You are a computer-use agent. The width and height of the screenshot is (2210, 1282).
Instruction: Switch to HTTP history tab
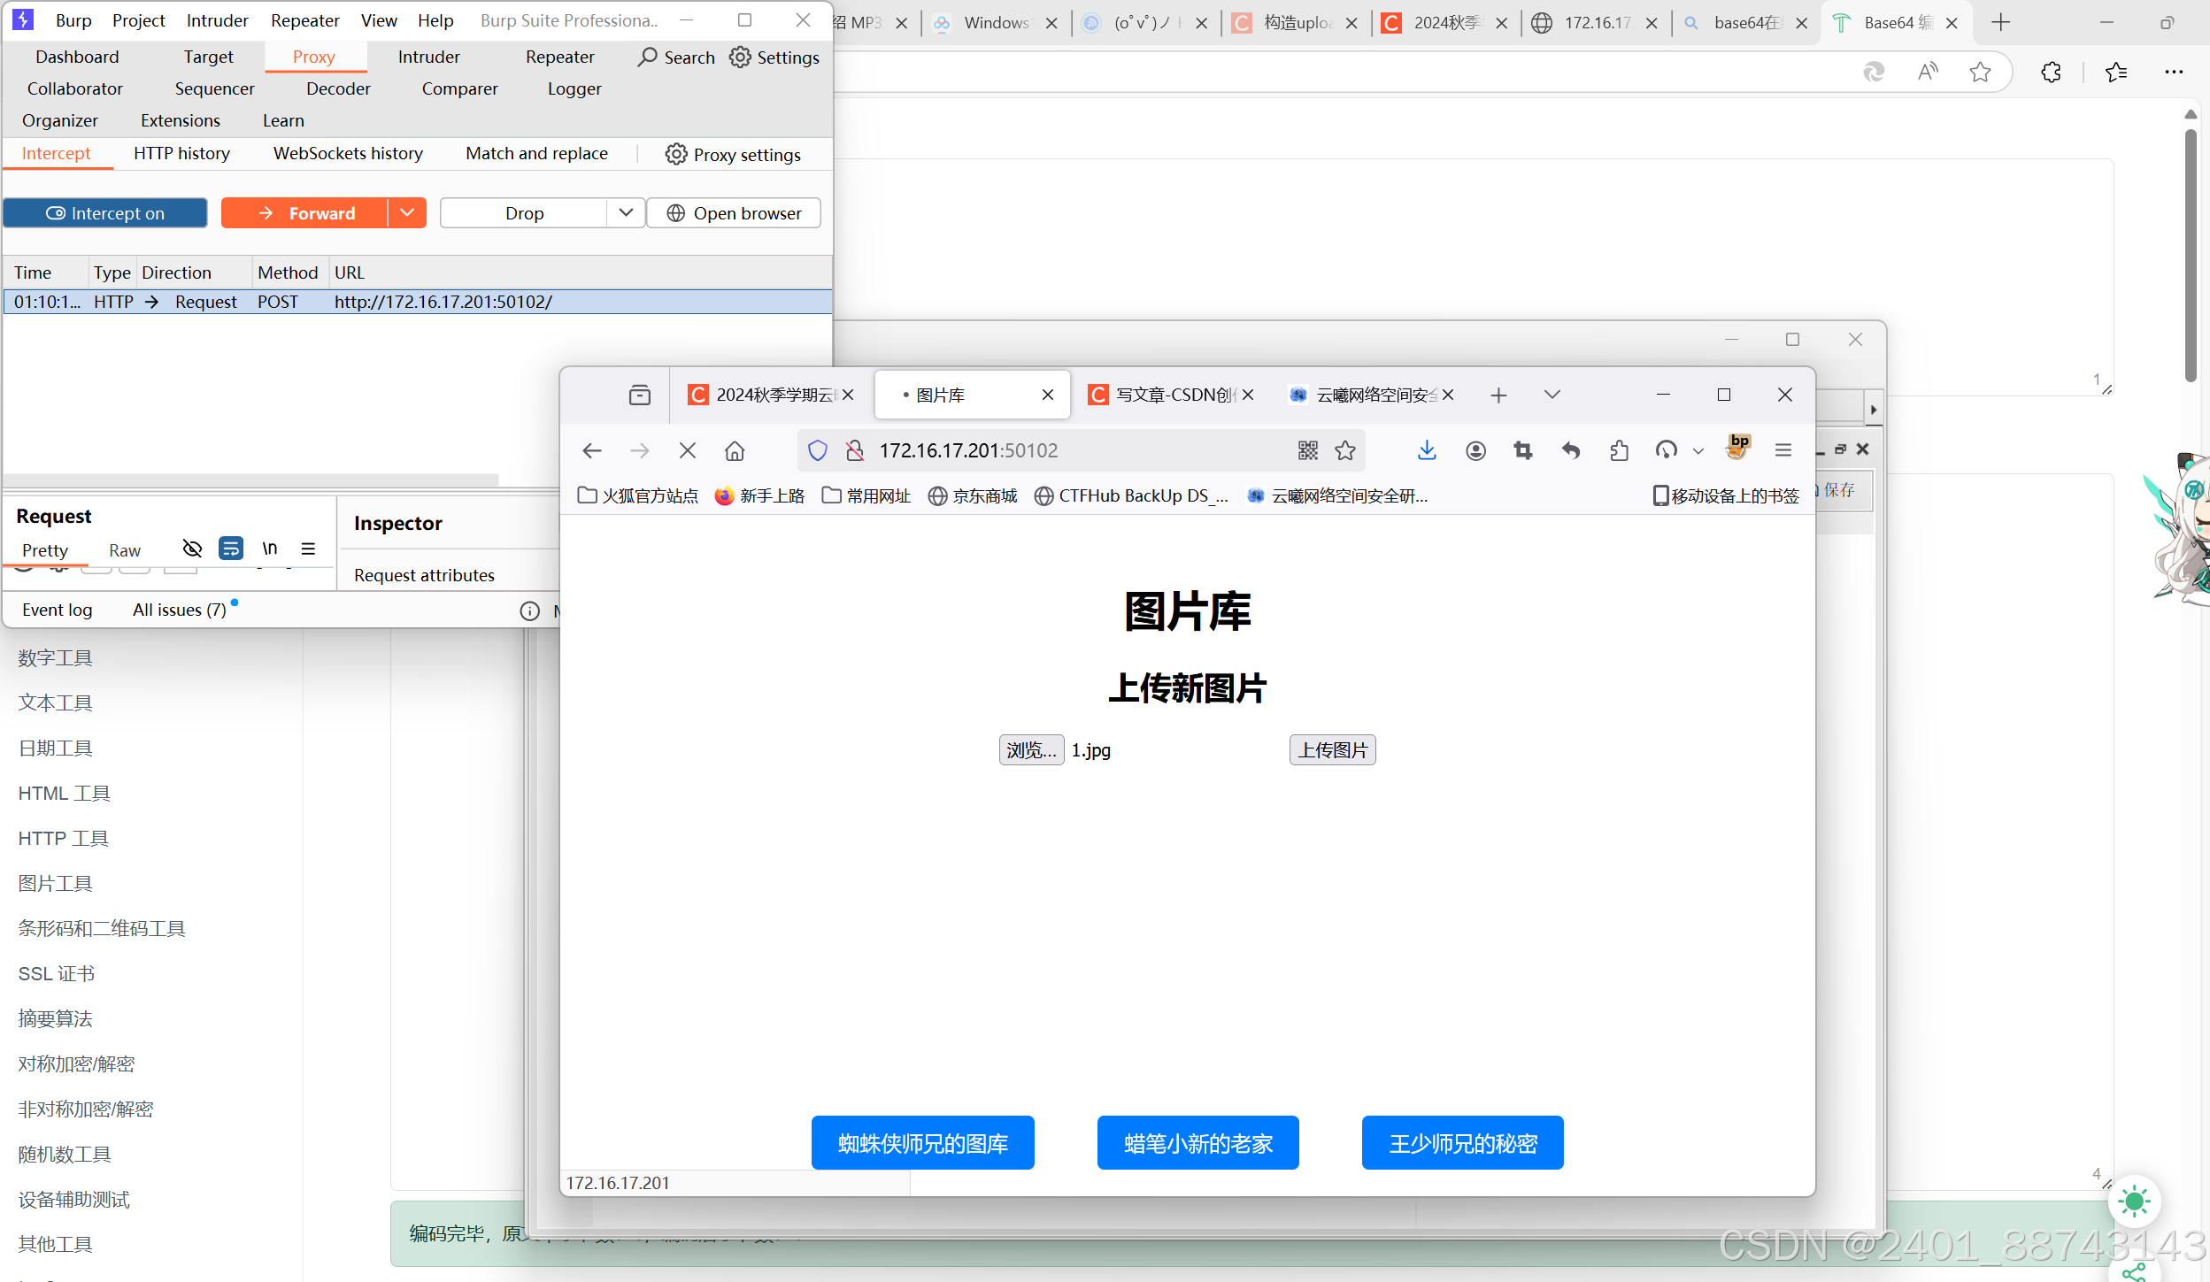(181, 153)
